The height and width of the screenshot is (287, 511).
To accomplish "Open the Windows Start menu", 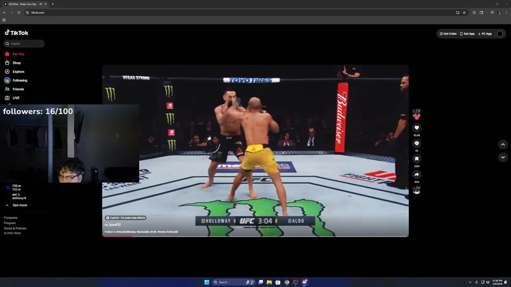I will pos(207,282).
